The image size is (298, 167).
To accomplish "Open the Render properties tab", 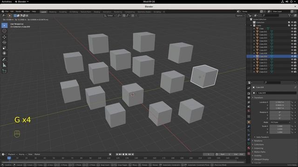I will pos(249,94).
